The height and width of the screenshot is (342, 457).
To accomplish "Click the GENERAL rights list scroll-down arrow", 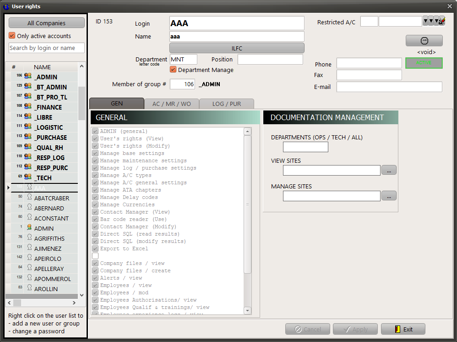I will [247, 310].
